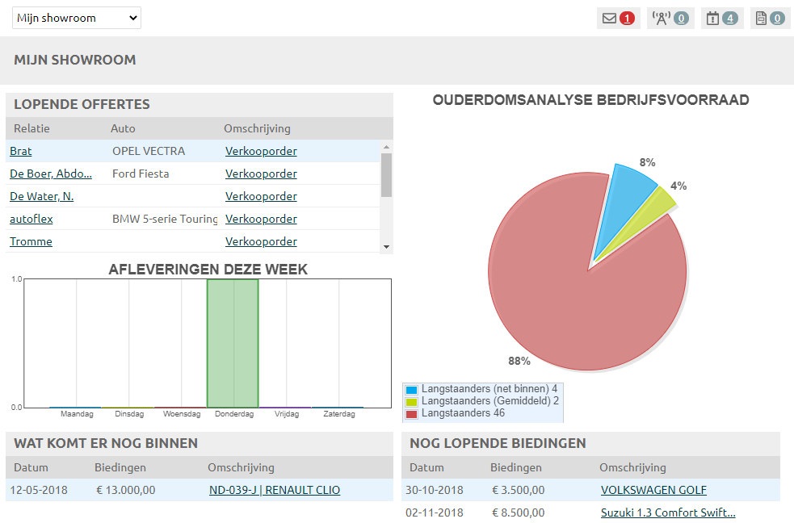
Task: Open the calendar alert icon
Action: (712, 19)
